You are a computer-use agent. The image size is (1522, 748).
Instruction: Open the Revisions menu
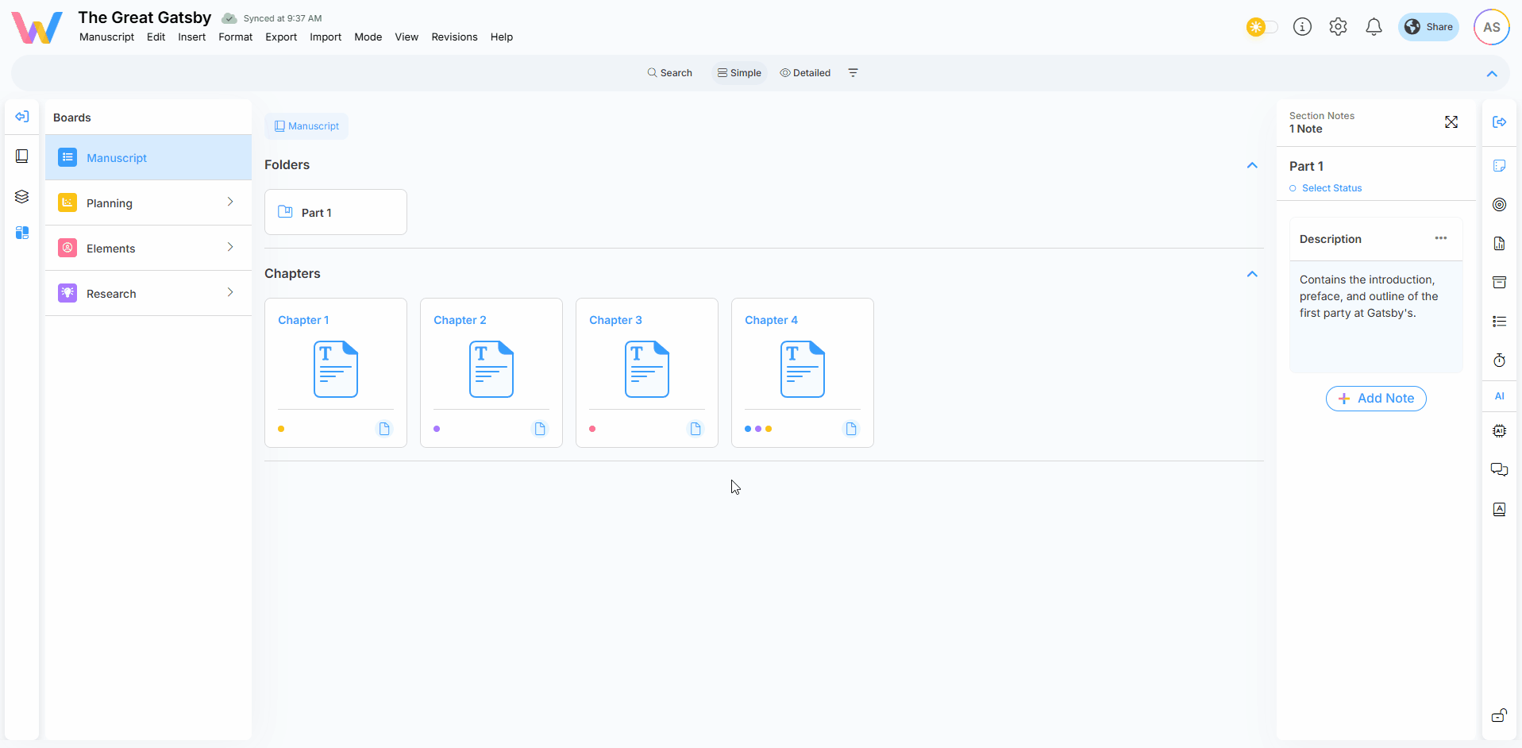pos(454,37)
